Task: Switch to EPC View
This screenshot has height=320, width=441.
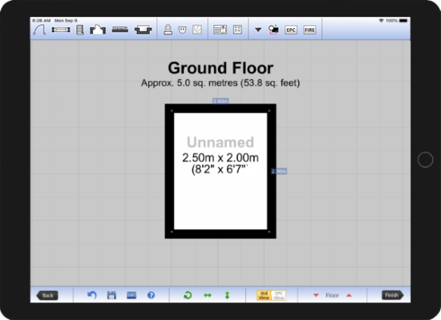Action: 278,295
